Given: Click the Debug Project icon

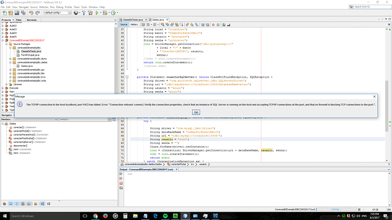Looking at the screenshot, I should [105, 12].
